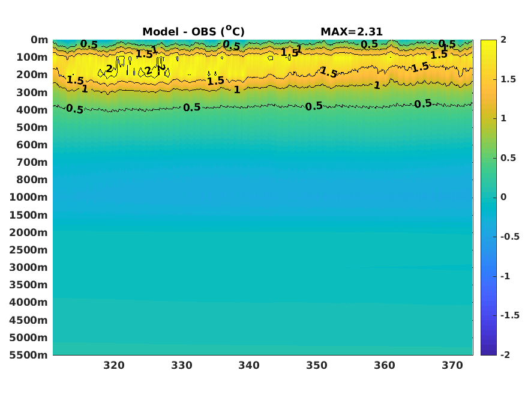Click the '340' x-axis tick label
The height and width of the screenshot is (394, 525).
point(249,365)
